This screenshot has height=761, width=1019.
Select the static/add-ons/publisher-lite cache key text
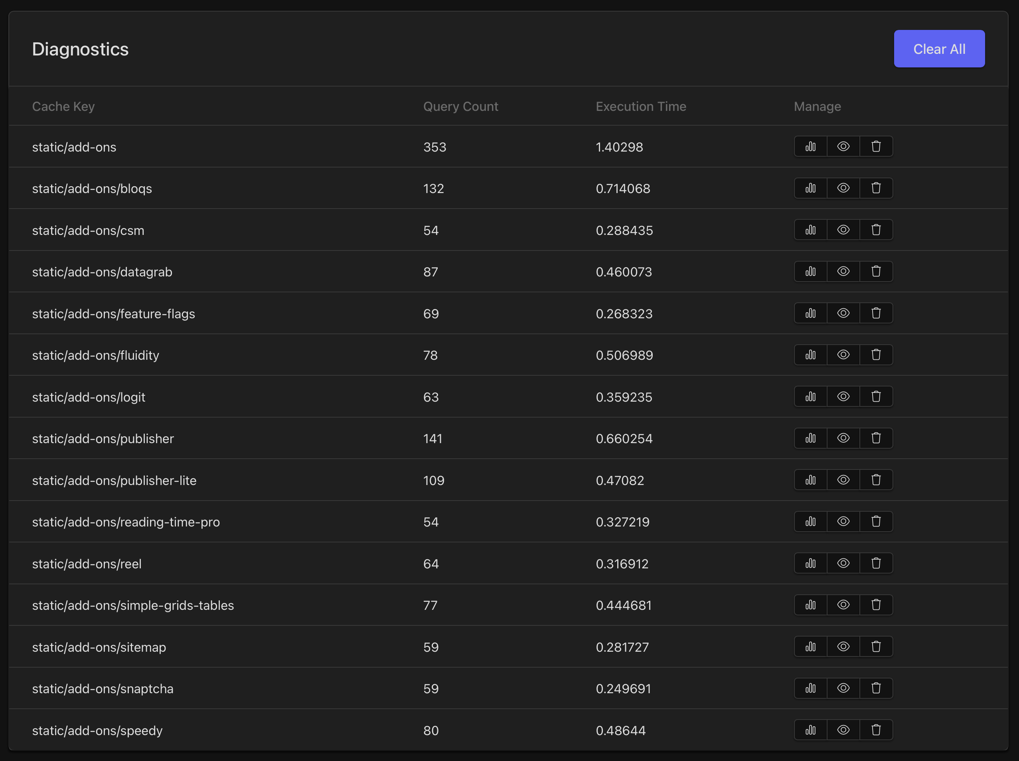[114, 480]
